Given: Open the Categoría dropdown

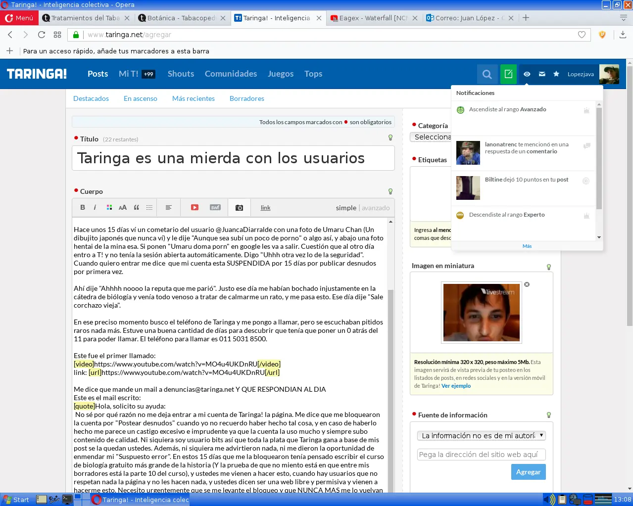Looking at the screenshot, I should [x=431, y=137].
